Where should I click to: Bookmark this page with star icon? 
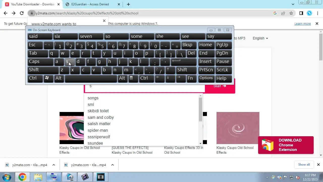click(291, 13)
